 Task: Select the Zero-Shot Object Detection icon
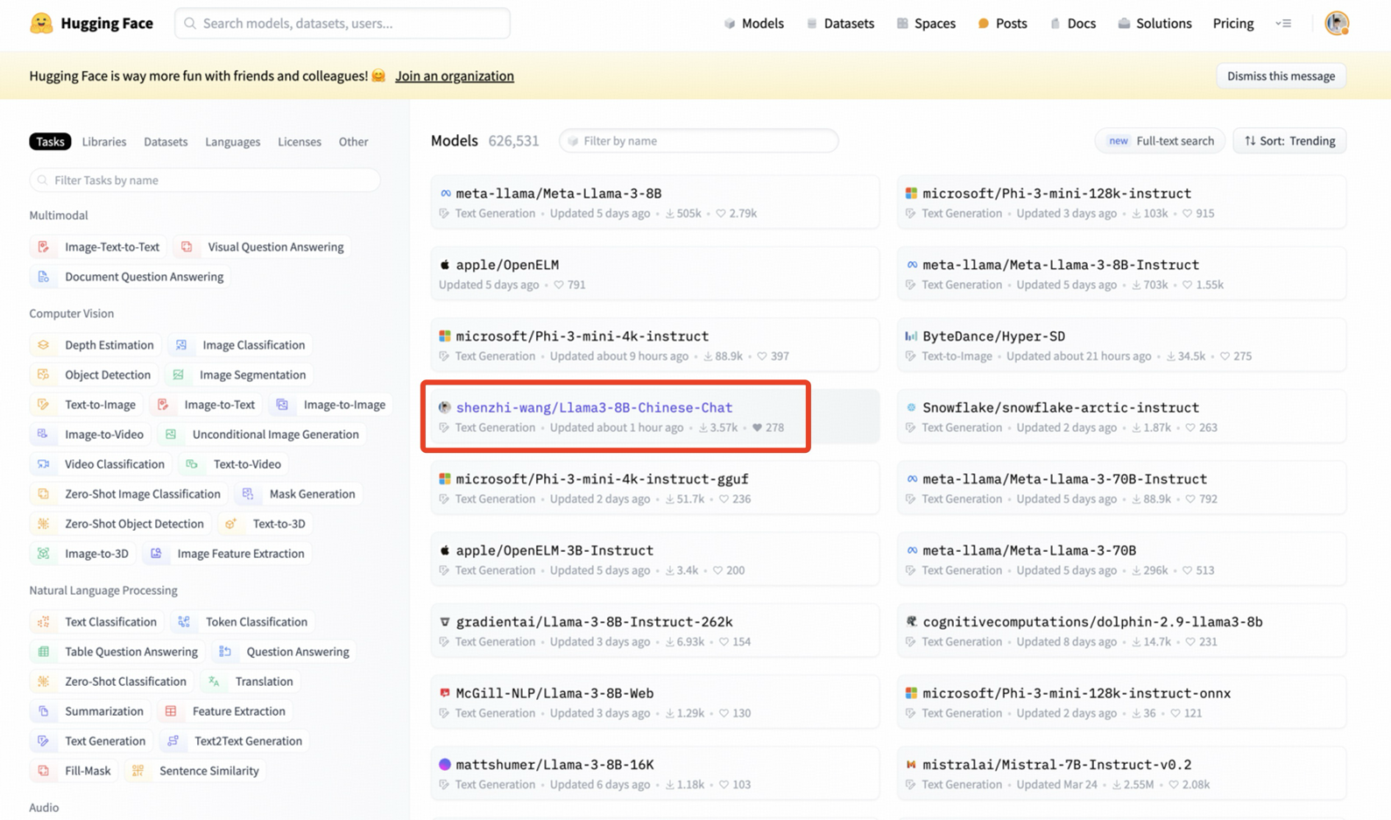pos(44,524)
